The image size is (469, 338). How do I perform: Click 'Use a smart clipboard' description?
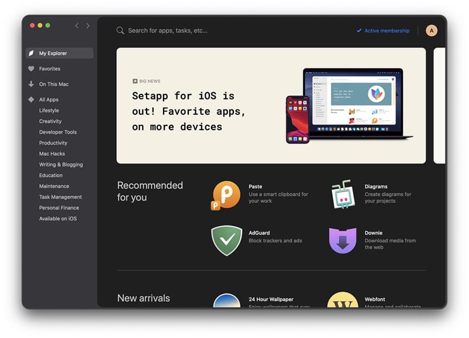(278, 197)
